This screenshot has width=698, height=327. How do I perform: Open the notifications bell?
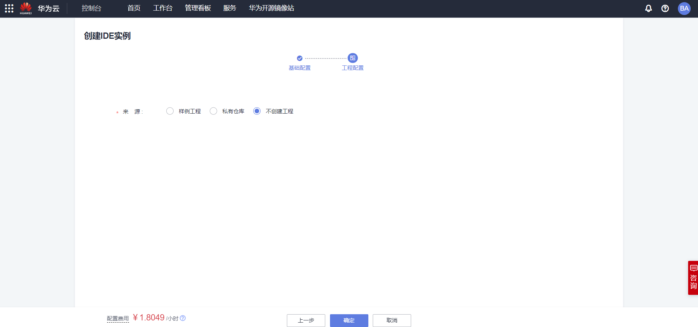pos(648,8)
